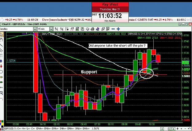
Task: Click the eraser toolbar icon
Action: (88, 29)
